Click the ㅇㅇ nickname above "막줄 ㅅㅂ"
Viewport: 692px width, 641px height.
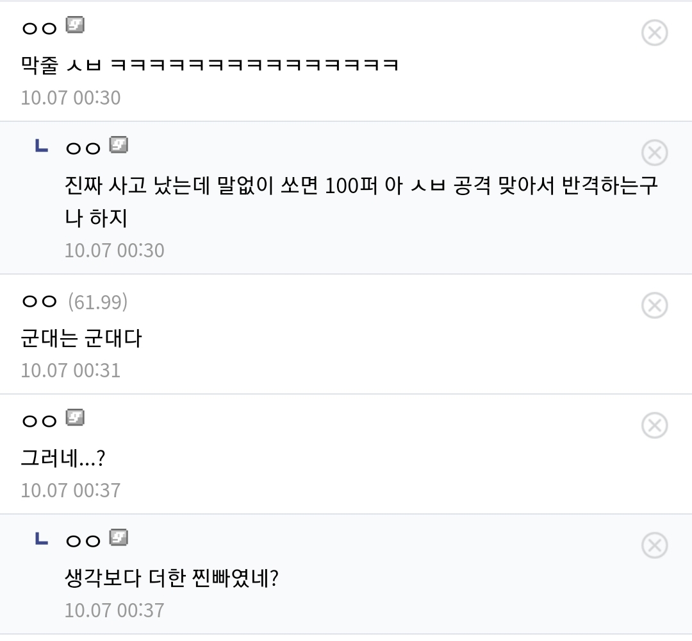(x=40, y=28)
